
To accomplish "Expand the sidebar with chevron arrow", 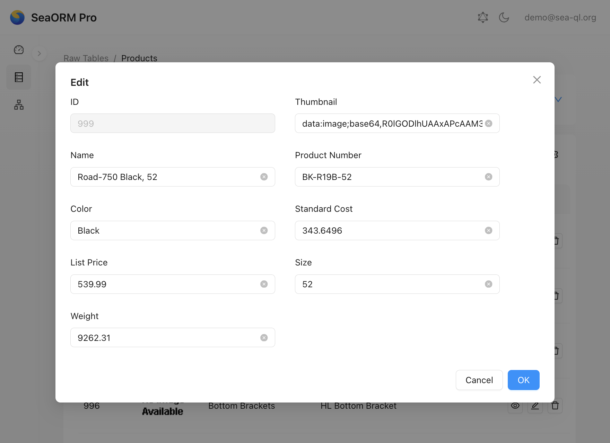I will coord(39,54).
